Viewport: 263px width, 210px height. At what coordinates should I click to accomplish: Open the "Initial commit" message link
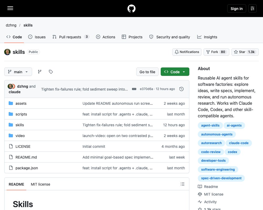click(x=94, y=146)
